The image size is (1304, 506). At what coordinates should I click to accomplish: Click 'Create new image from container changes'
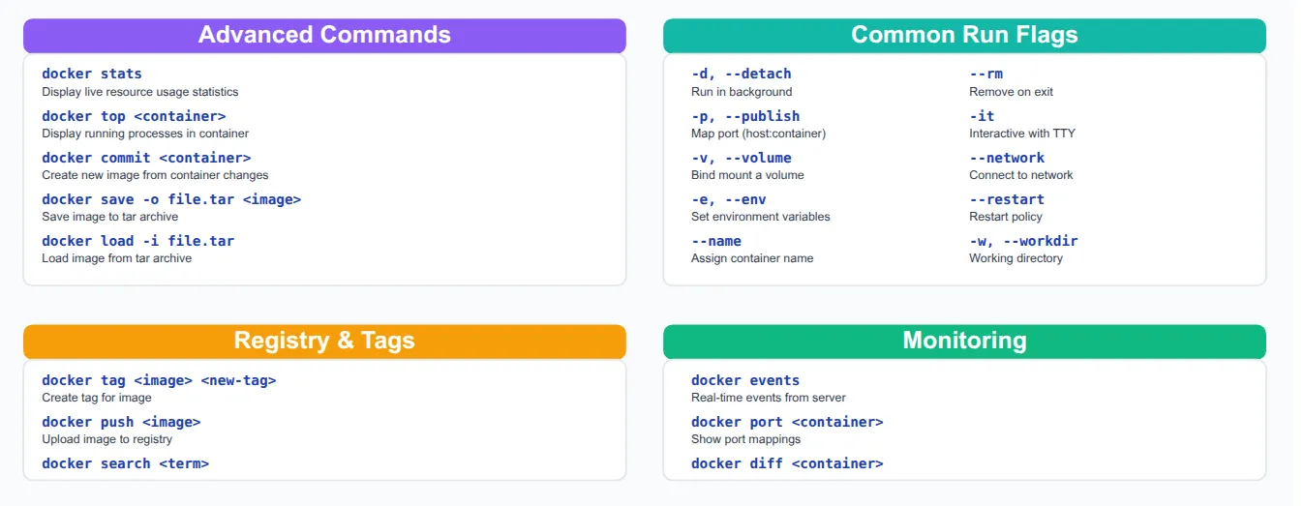coord(155,175)
